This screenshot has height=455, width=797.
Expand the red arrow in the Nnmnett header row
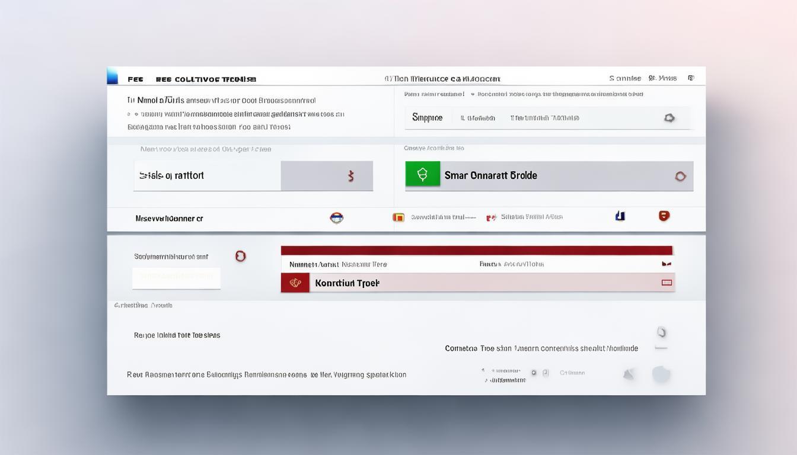(666, 264)
